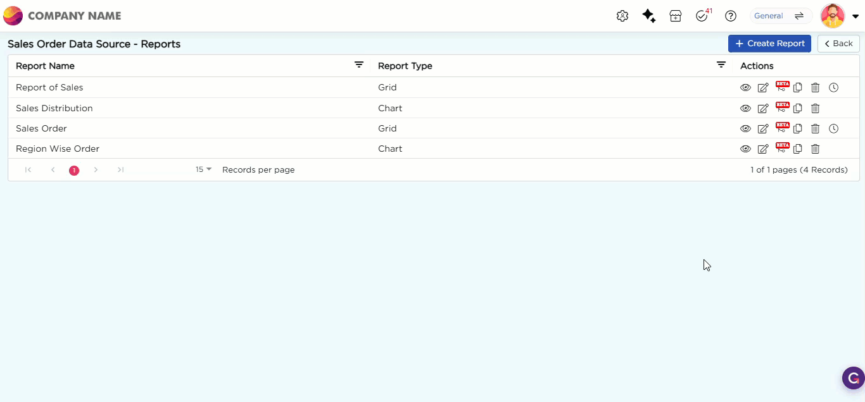Open the Report Name column filter
This screenshot has height=402, width=865.
359,65
